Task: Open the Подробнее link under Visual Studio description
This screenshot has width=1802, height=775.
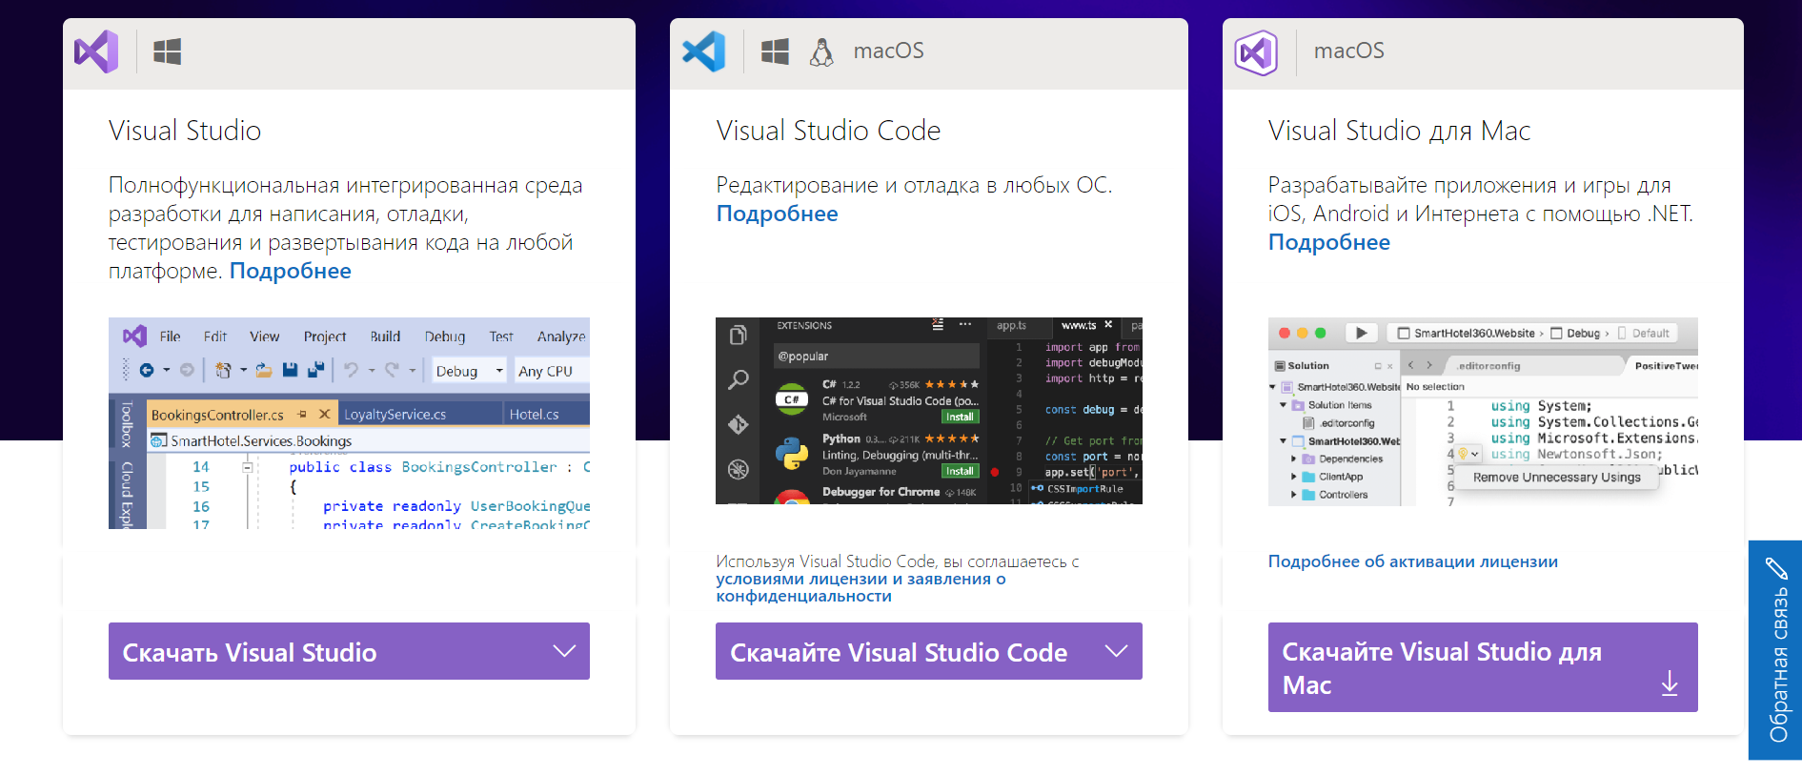Action: point(291,271)
